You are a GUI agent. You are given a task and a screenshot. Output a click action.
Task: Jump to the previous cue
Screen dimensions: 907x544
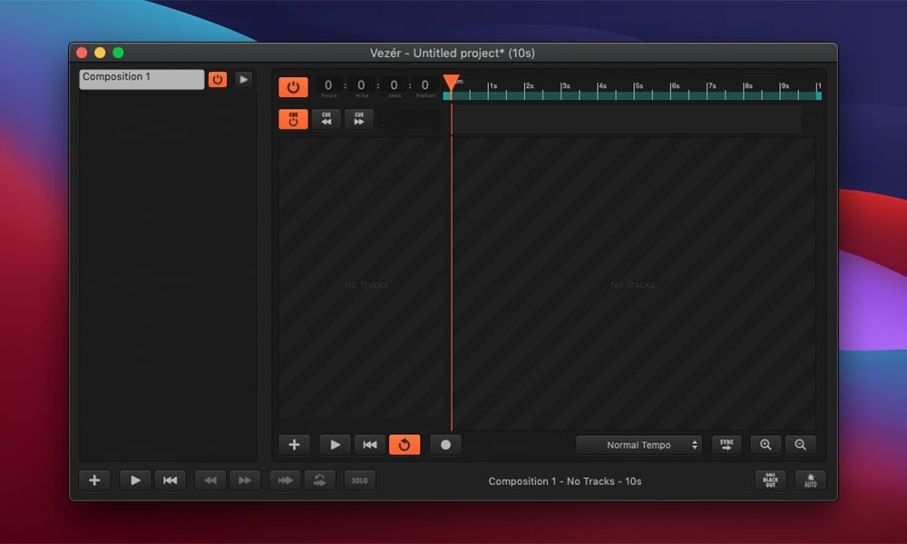326,119
